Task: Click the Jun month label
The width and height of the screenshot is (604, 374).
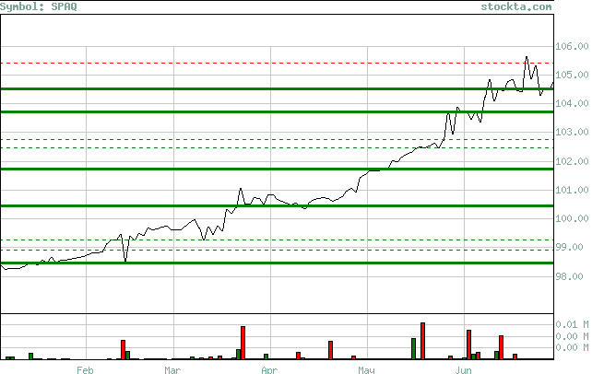Action: click(x=463, y=370)
